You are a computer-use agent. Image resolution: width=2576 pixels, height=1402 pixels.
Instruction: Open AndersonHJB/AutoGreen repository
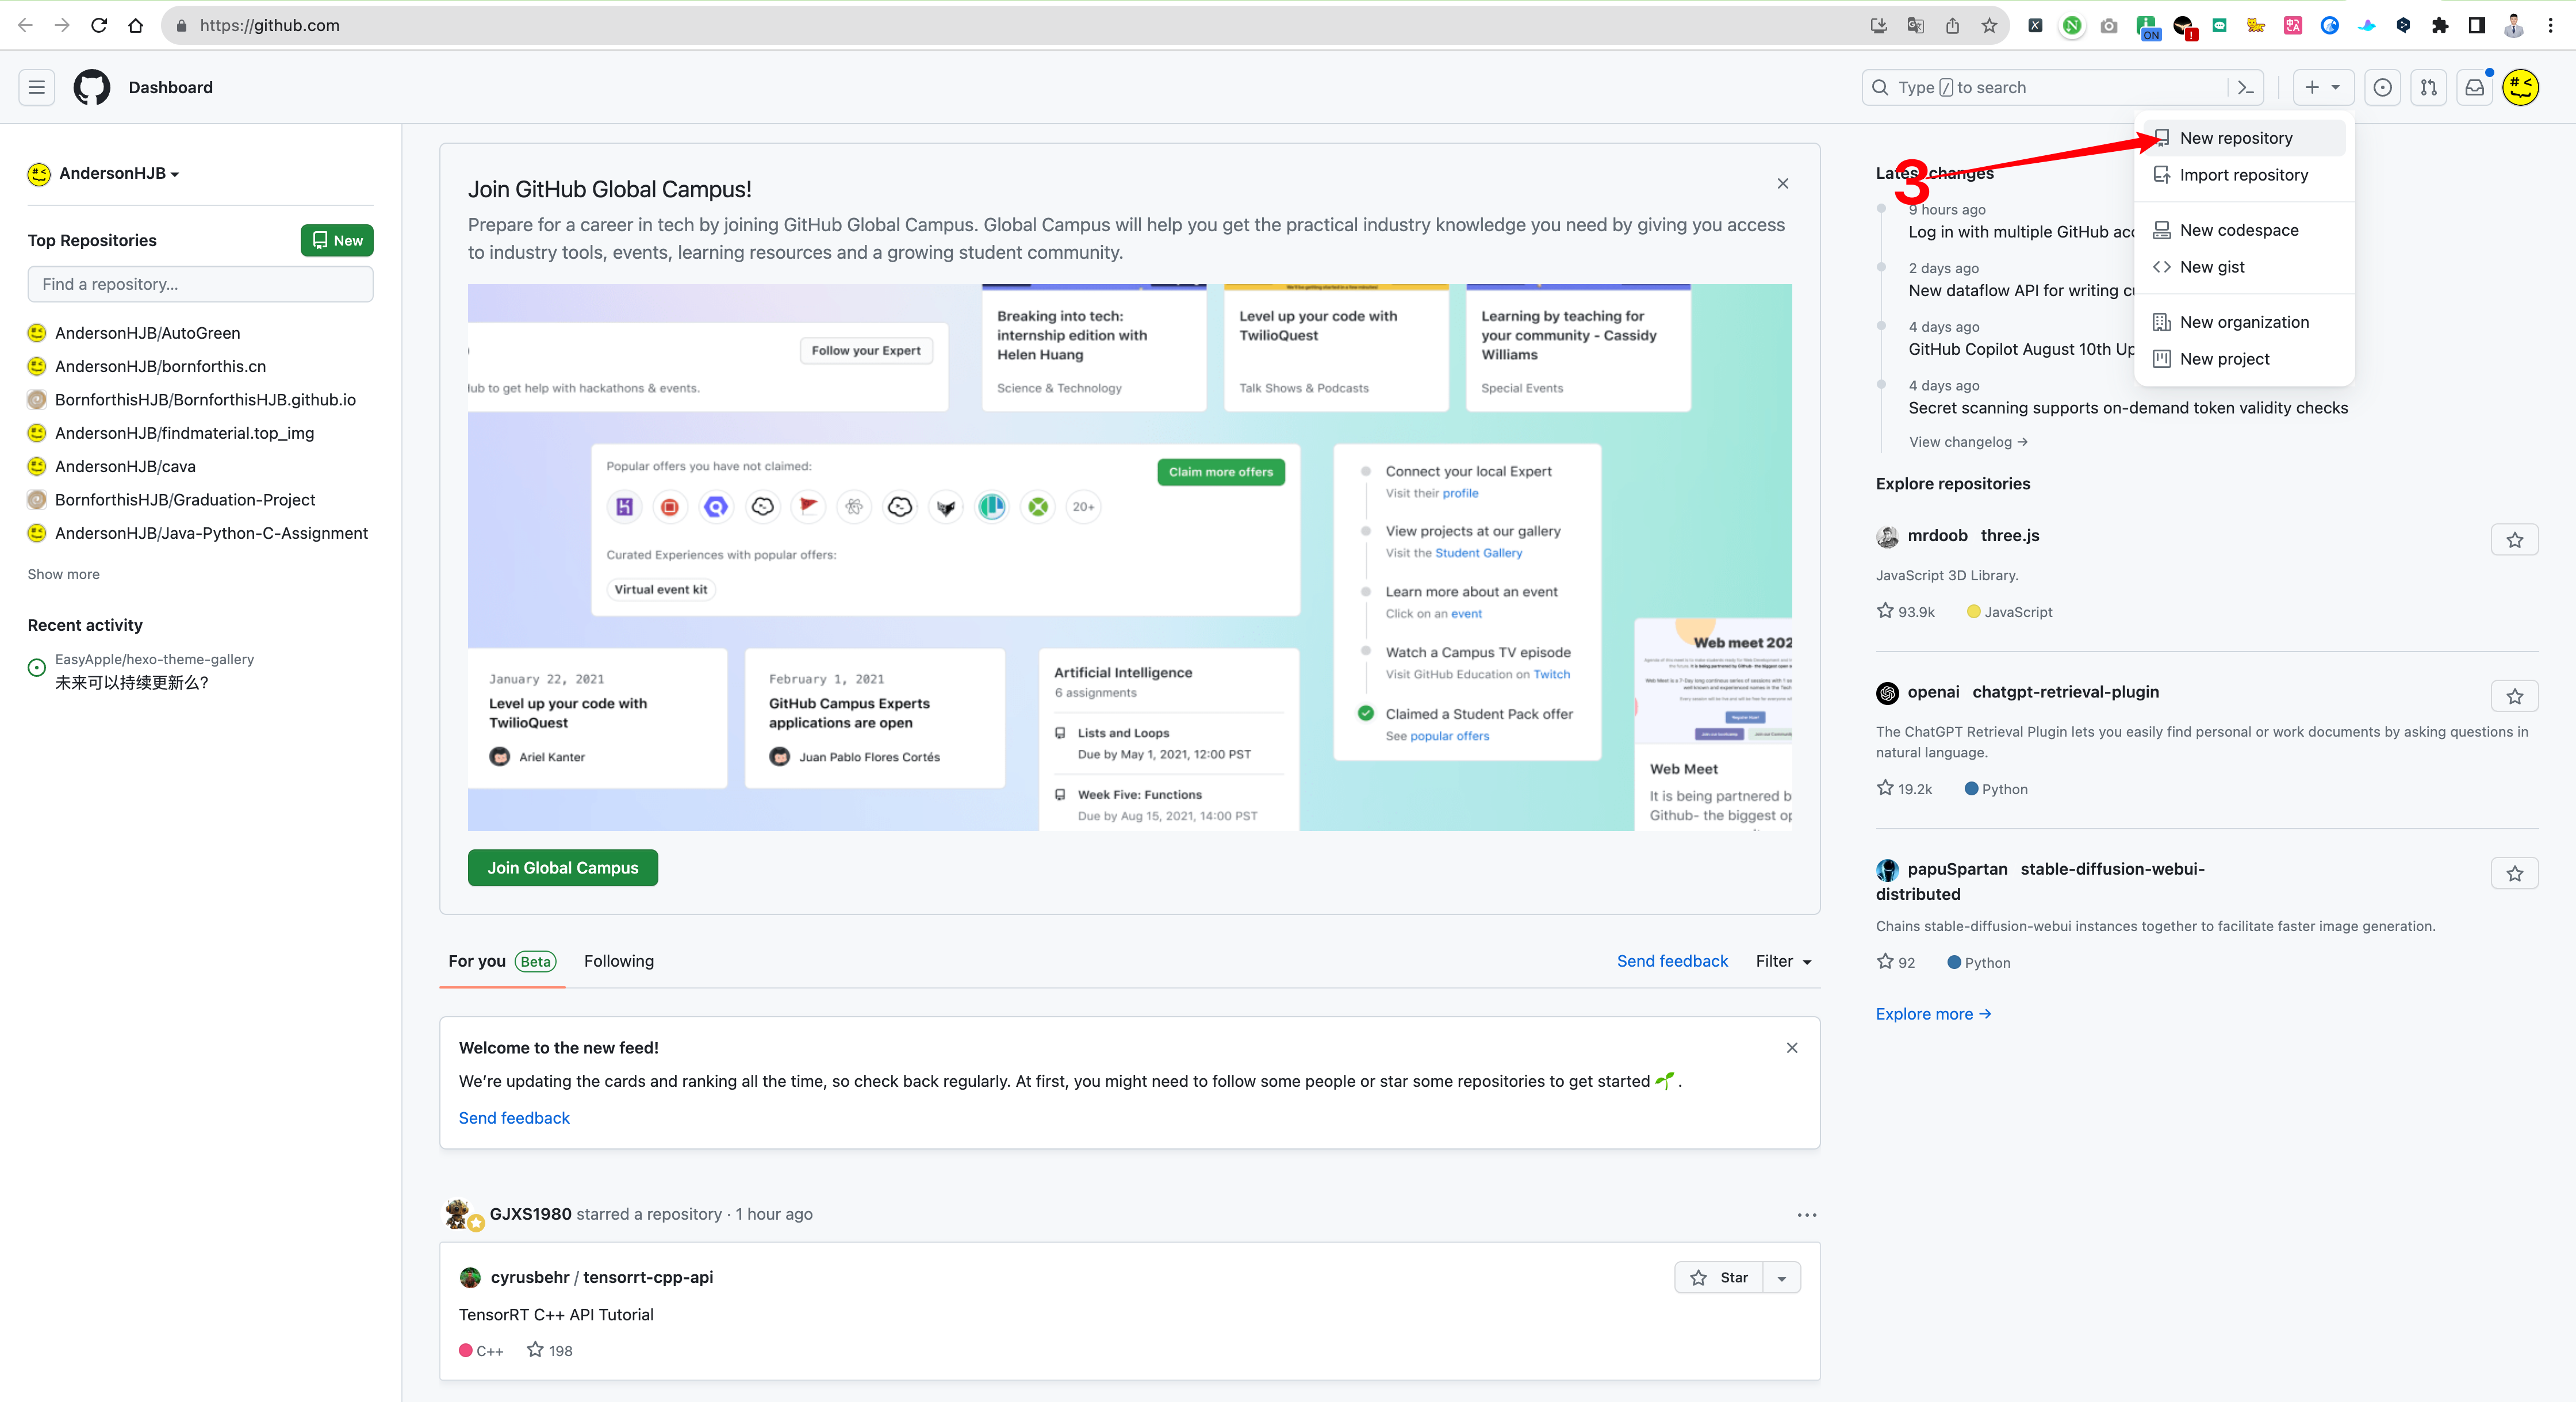147,333
